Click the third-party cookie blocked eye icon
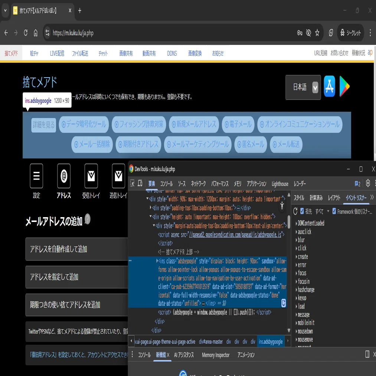376x376 pixels. click(x=308, y=33)
